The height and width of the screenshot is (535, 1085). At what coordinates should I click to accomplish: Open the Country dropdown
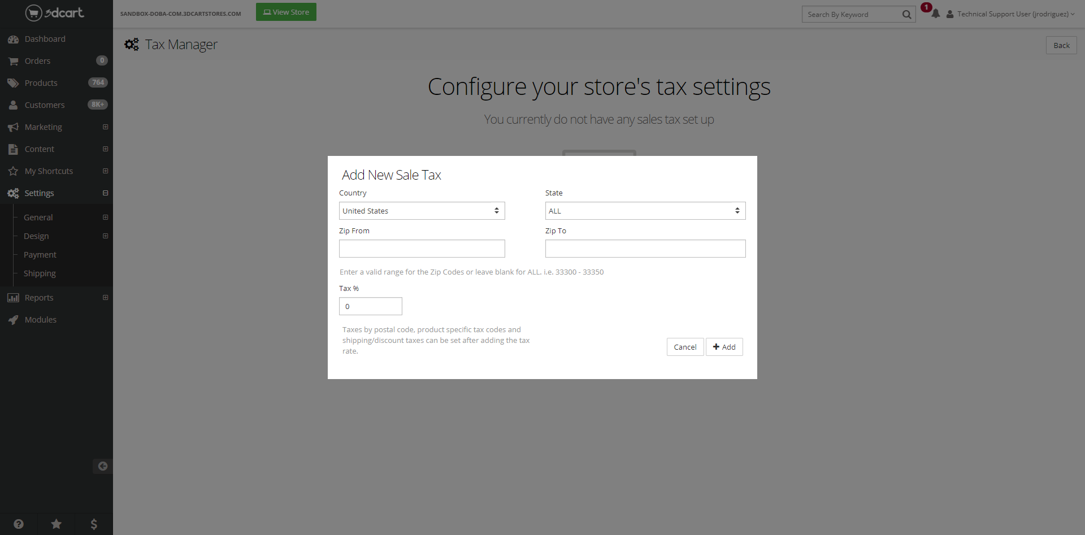[x=422, y=211]
